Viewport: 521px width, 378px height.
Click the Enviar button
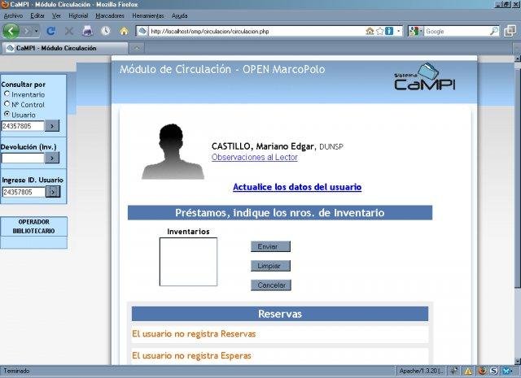tap(271, 246)
